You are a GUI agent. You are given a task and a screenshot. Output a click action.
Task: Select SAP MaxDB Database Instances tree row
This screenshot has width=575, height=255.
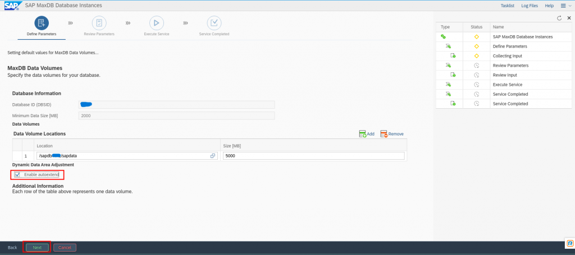[x=522, y=36]
